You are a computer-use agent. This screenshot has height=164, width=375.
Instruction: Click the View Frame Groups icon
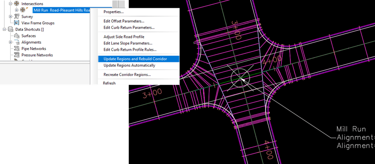click(17, 23)
